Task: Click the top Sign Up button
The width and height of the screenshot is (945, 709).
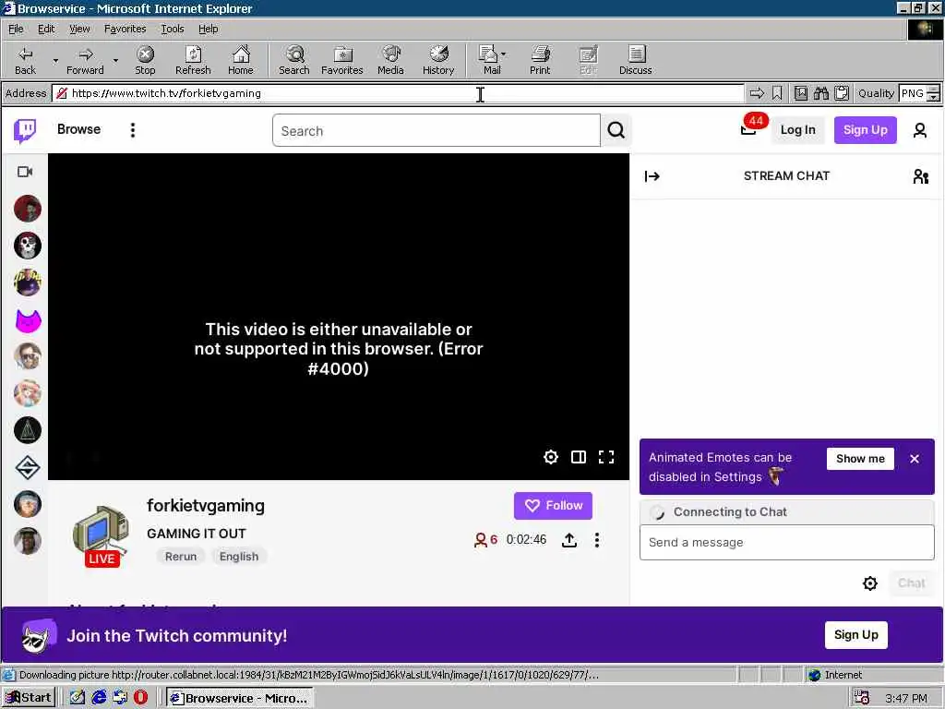Action: click(865, 129)
